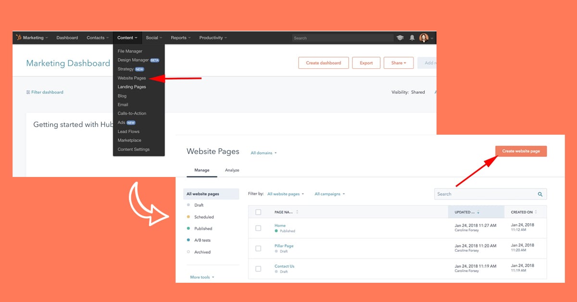
Task: Open the Productivity nav dropdown
Action: tap(213, 38)
